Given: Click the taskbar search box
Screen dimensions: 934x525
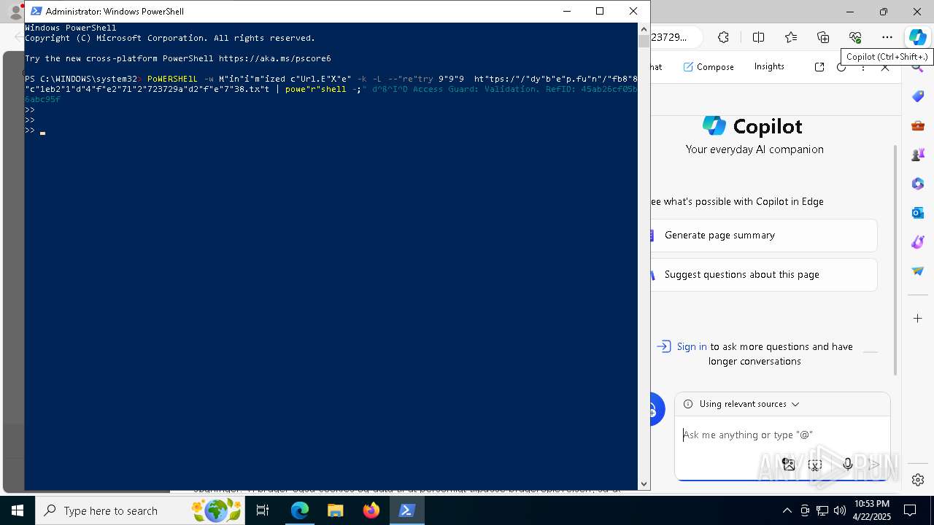Looking at the screenshot, I should (x=140, y=510).
